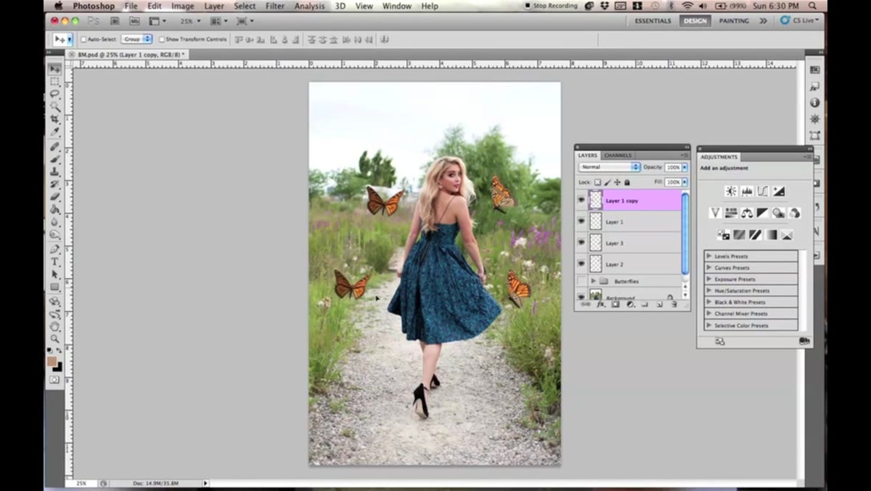The image size is (871, 491).
Task: Switch to the Painting workspace
Action: 734,21
